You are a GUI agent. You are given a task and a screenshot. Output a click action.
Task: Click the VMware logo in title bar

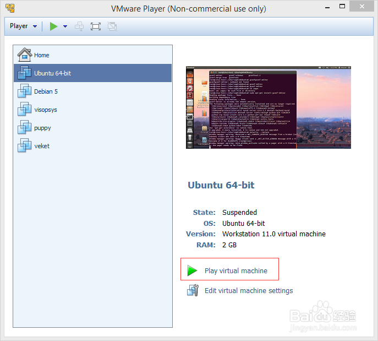point(10,8)
